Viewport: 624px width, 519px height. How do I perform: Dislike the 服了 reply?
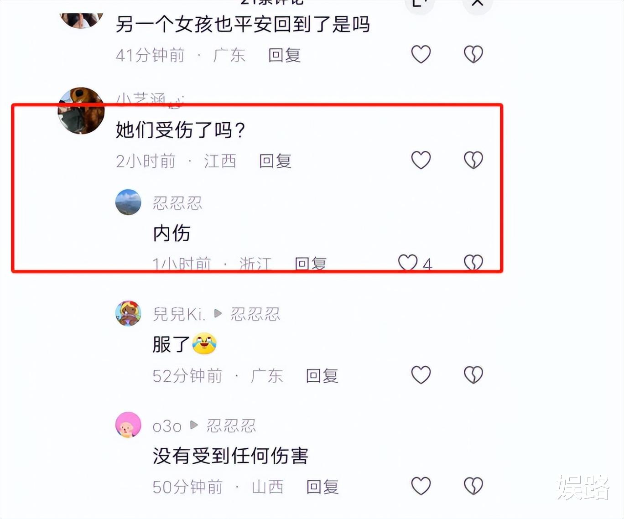click(x=473, y=375)
